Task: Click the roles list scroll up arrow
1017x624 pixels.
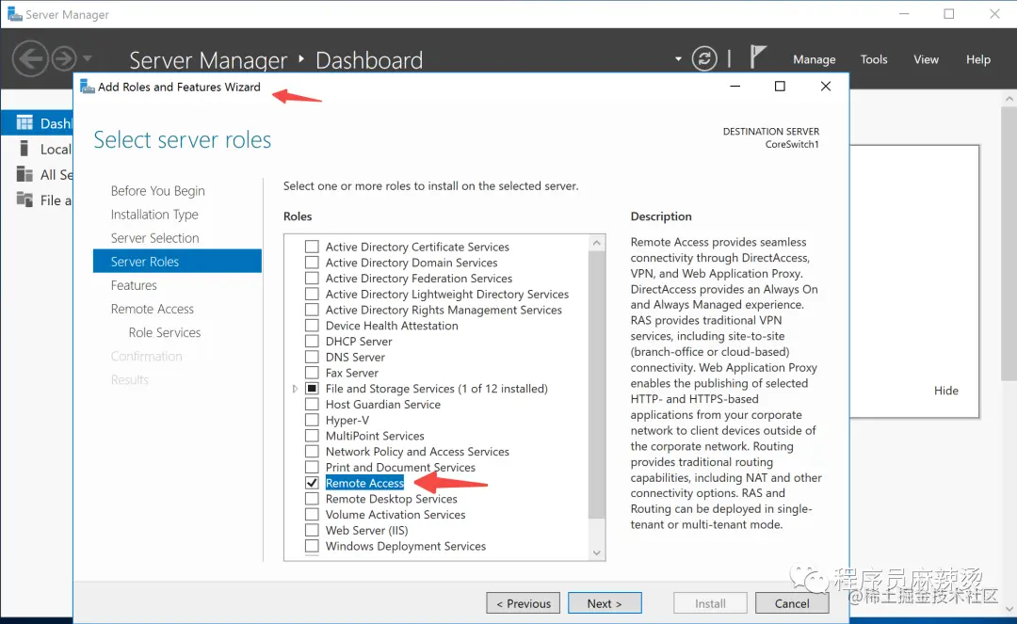Action: coord(597,243)
